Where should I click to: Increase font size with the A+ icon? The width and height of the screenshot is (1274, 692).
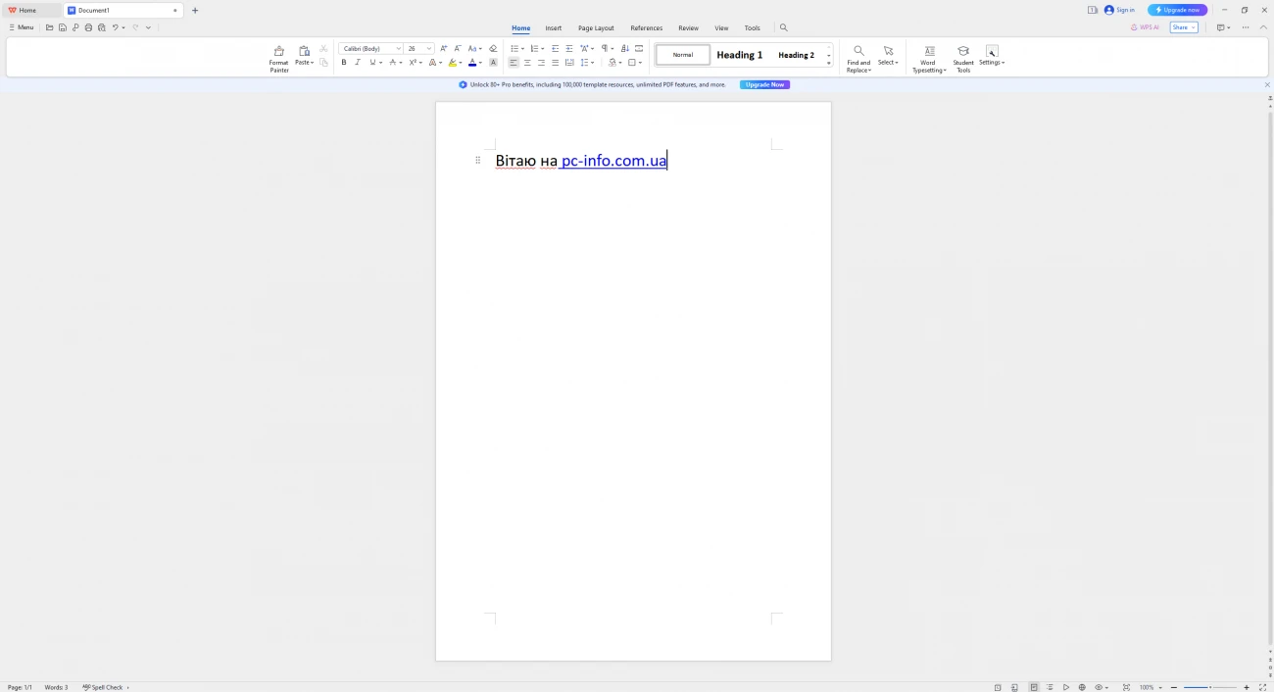click(444, 48)
